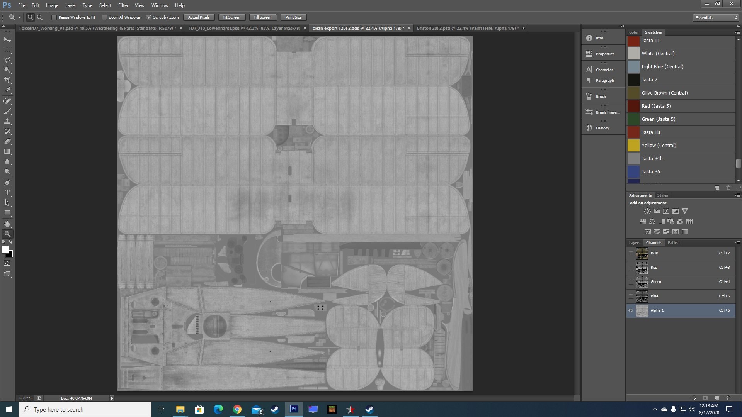The height and width of the screenshot is (417, 742).
Task: Select the Hand tool
Action: (7, 224)
